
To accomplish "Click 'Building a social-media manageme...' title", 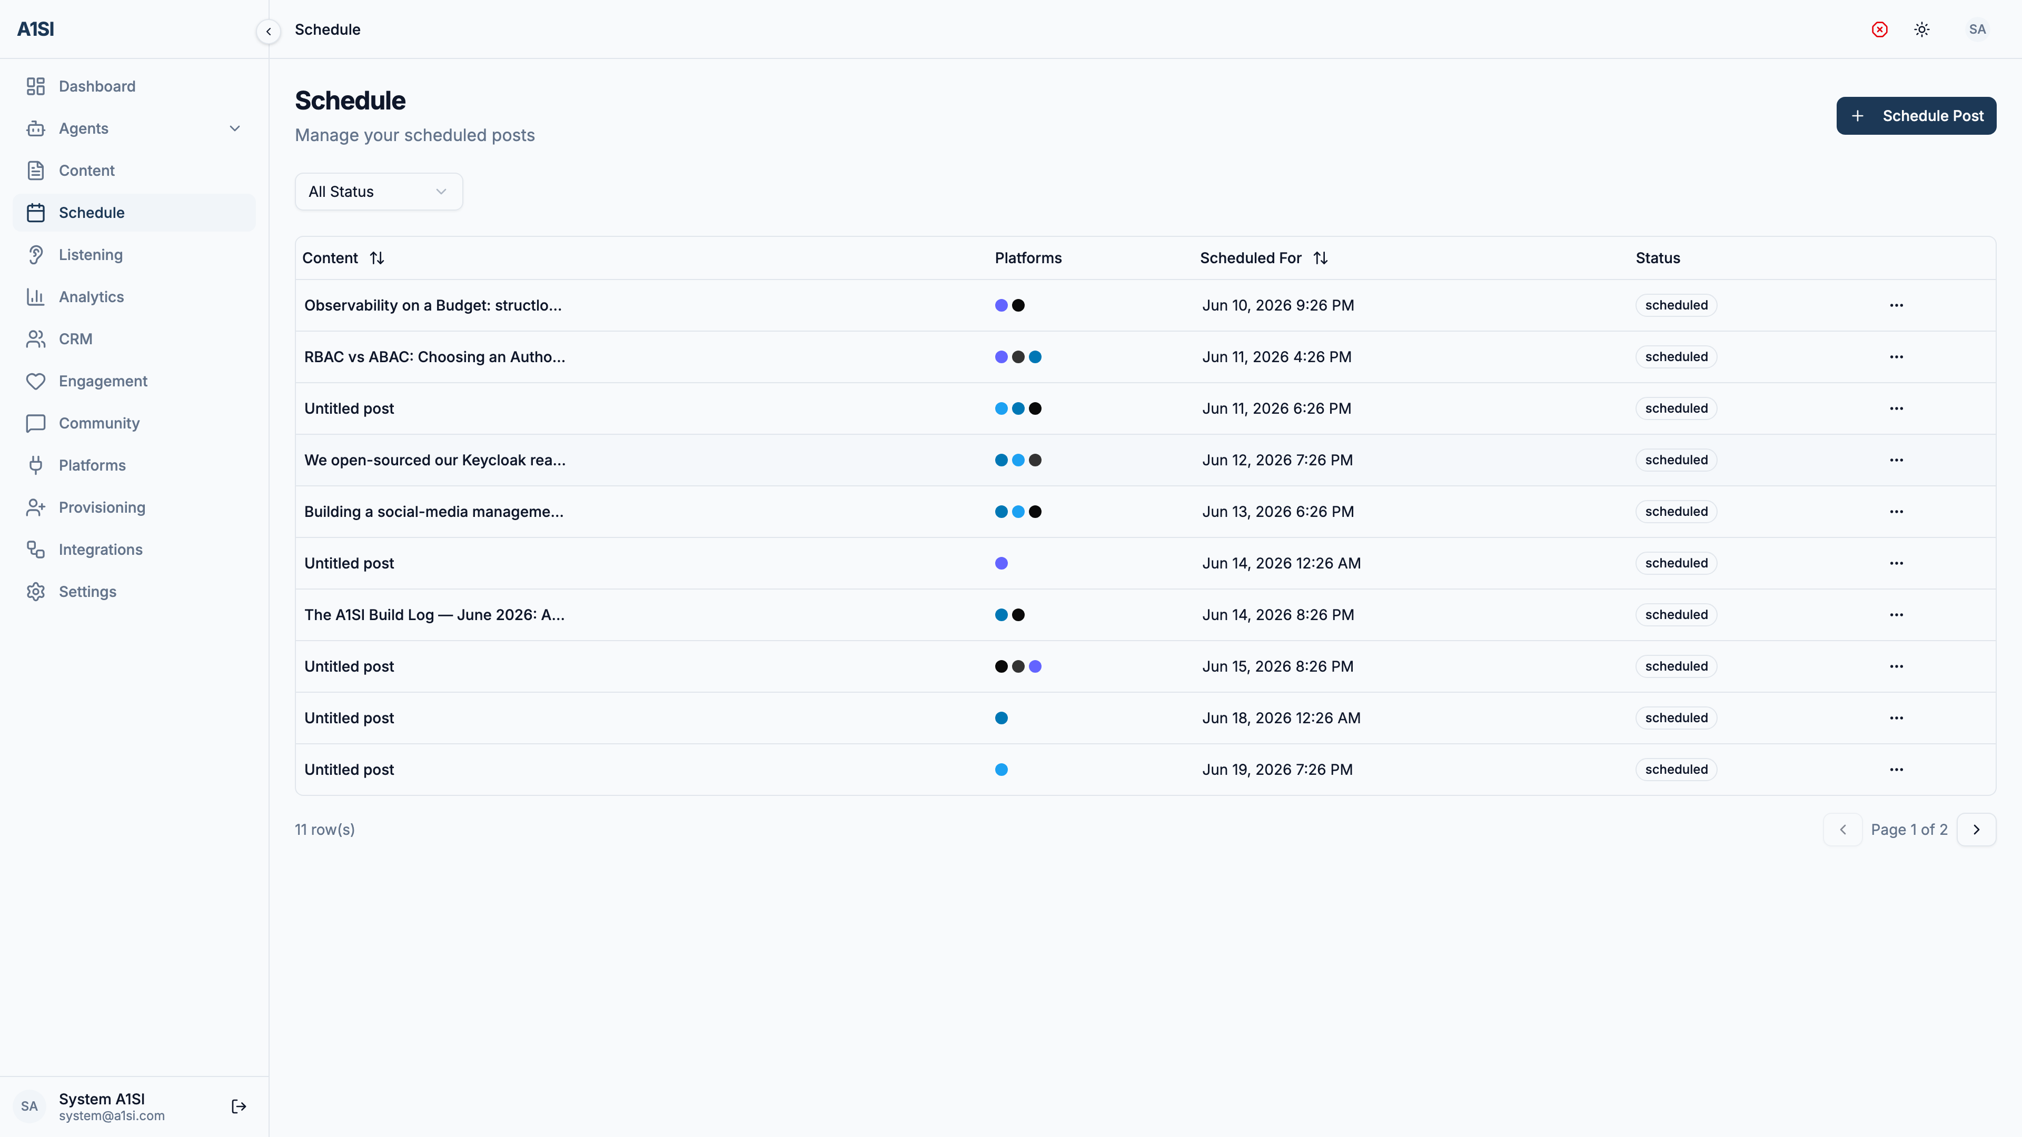I will click(434, 512).
